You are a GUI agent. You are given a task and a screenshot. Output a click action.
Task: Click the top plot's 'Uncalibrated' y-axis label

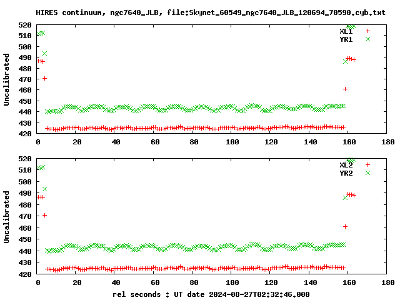(6, 79)
